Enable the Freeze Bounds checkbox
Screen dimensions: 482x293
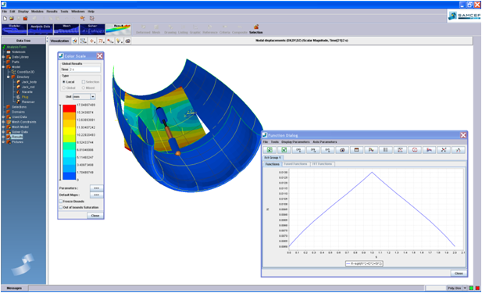point(61,202)
